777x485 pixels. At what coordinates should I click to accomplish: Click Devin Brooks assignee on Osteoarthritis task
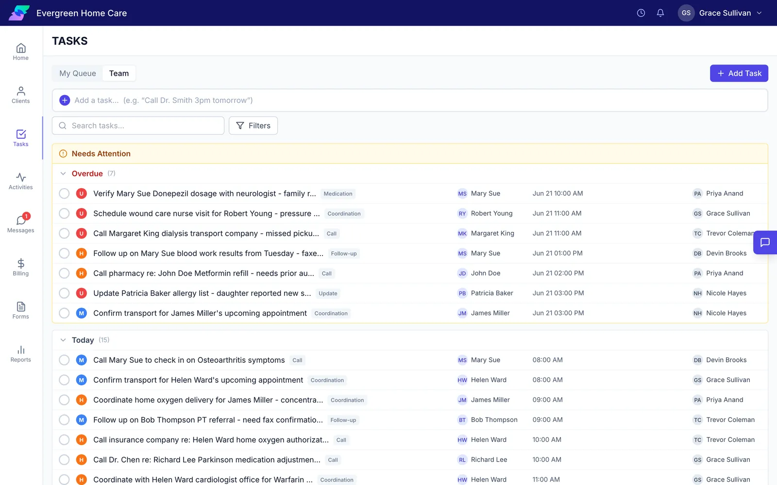726,360
